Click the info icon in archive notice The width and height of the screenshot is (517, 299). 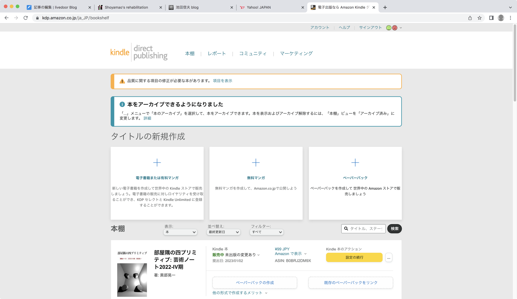[122, 104]
